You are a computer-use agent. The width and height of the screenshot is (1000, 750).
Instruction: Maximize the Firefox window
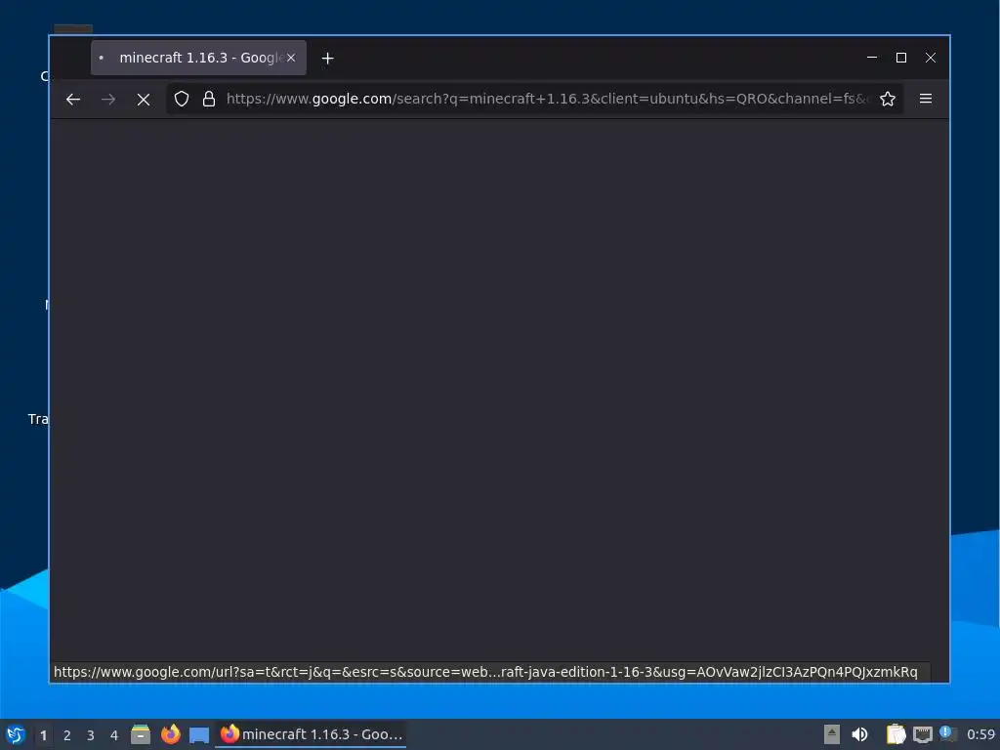coord(901,58)
